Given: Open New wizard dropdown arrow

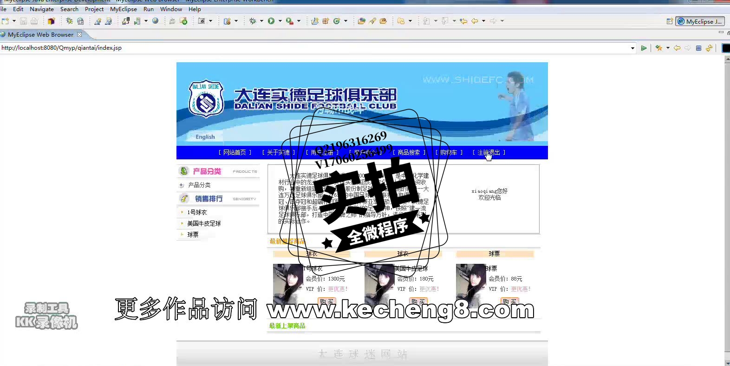Looking at the screenshot, I should point(14,21).
